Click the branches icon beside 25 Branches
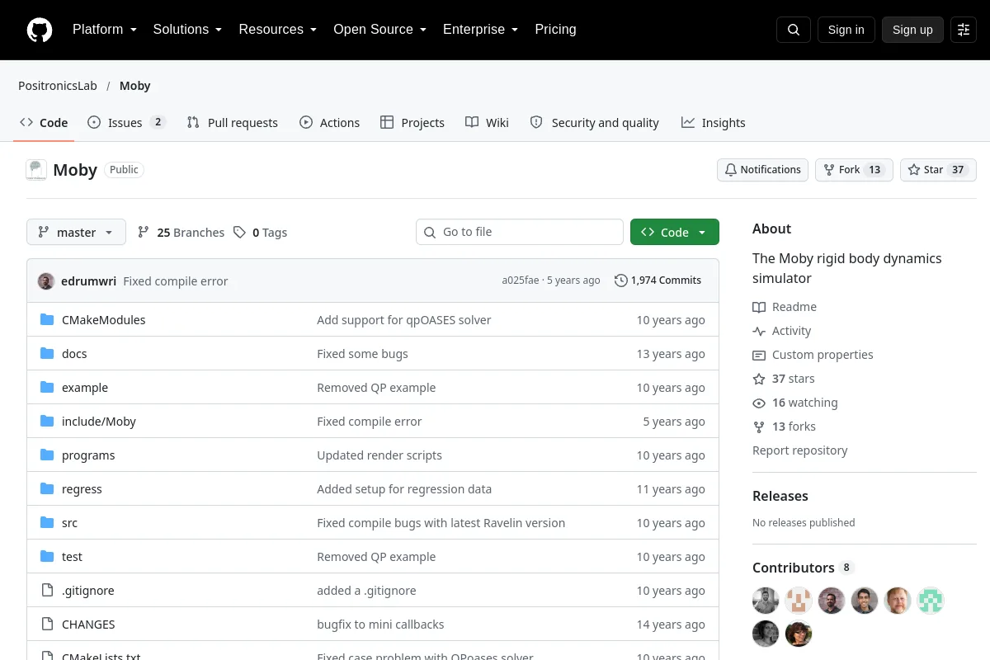990x660 pixels. pos(144,233)
